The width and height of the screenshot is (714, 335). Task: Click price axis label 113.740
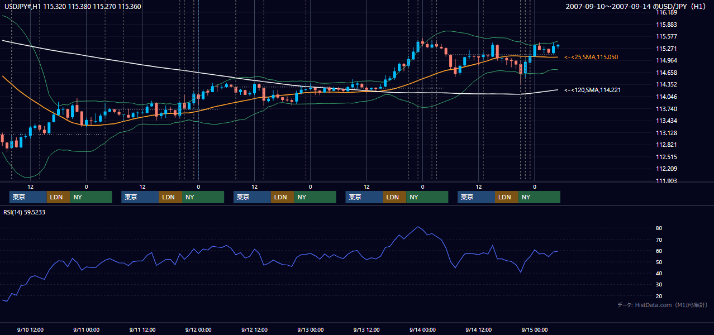click(667, 109)
